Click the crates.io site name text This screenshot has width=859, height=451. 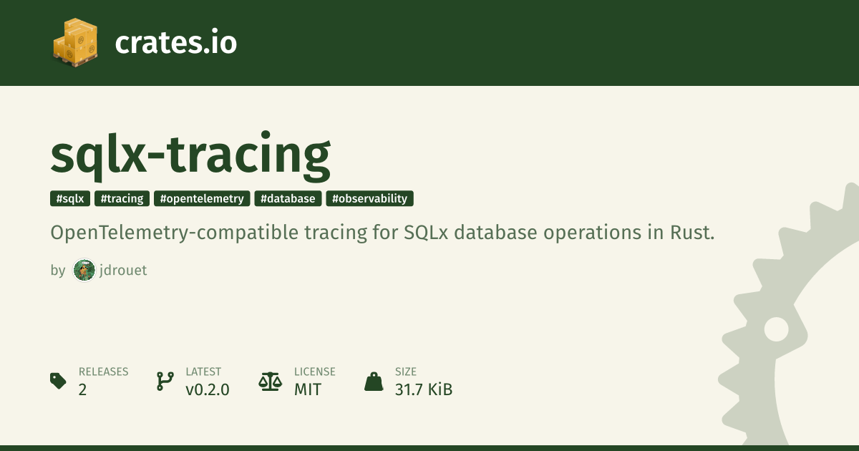[175, 43]
